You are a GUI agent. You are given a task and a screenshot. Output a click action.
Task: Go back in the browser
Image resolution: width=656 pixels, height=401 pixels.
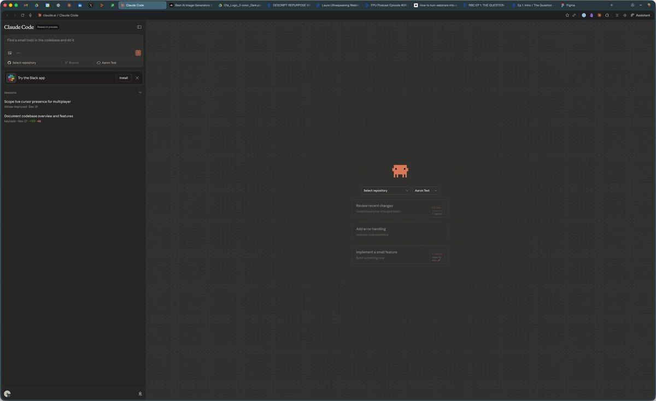(7, 15)
